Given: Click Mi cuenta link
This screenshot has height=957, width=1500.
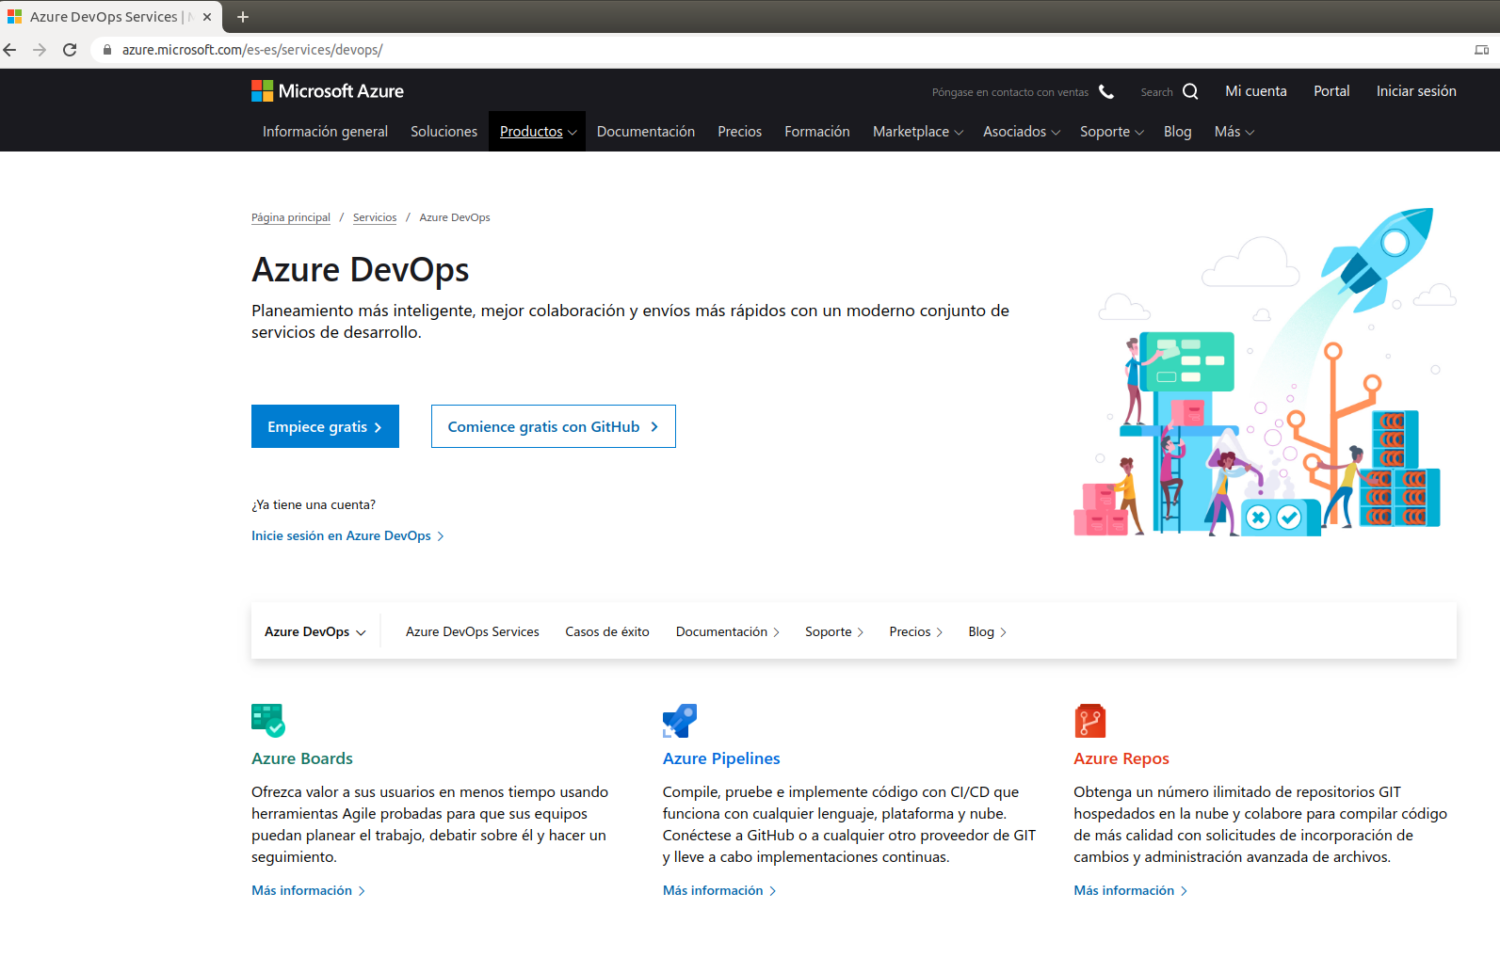Looking at the screenshot, I should tap(1256, 91).
